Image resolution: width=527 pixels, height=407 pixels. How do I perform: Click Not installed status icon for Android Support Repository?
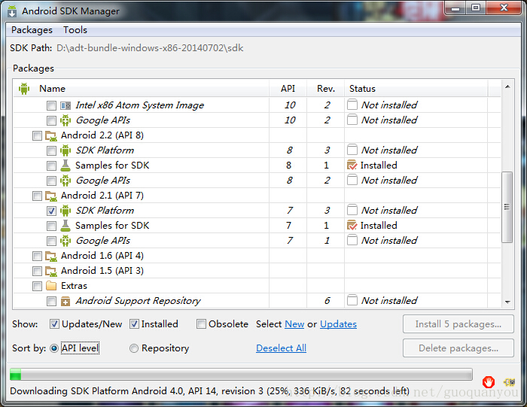352,300
